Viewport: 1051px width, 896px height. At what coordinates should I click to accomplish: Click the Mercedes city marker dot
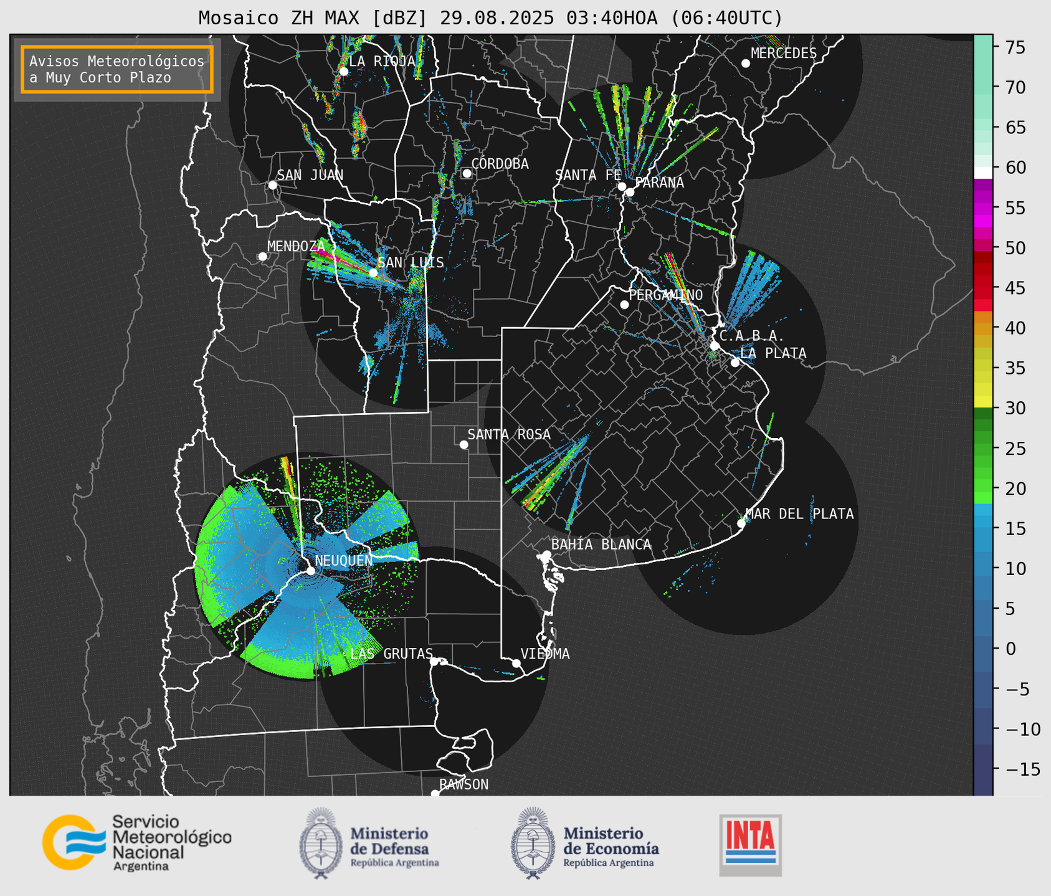pos(746,64)
